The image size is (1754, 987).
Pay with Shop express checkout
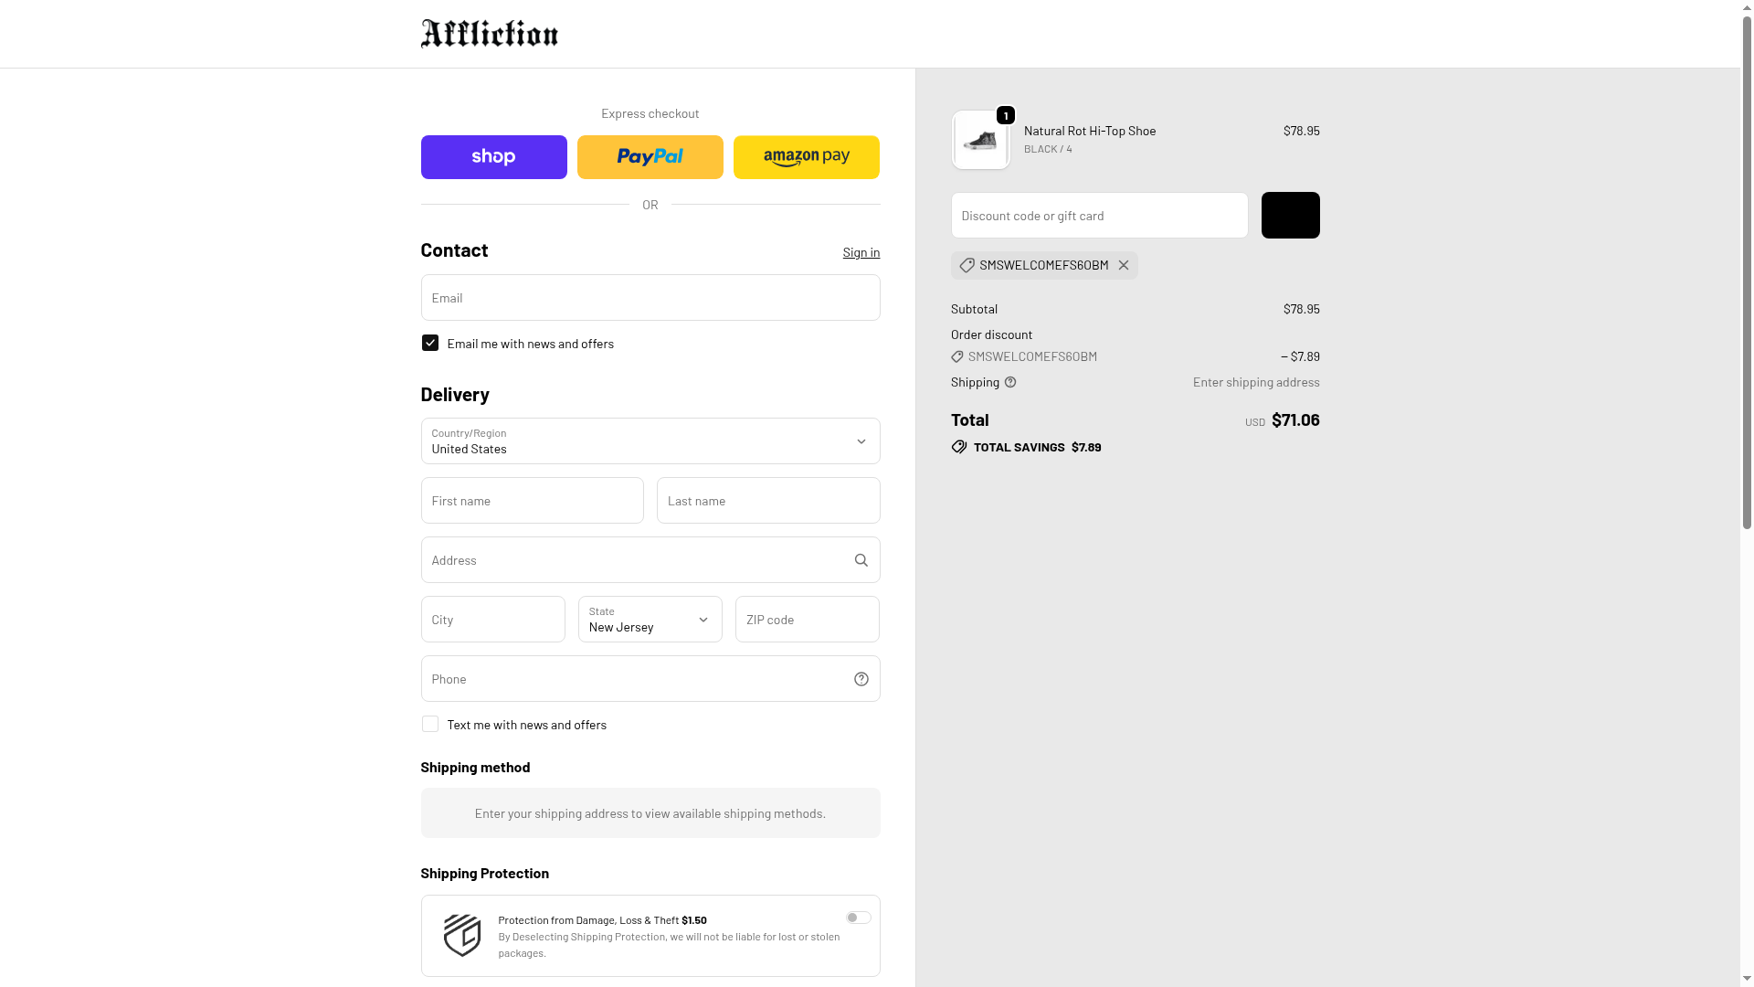click(x=493, y=157)
